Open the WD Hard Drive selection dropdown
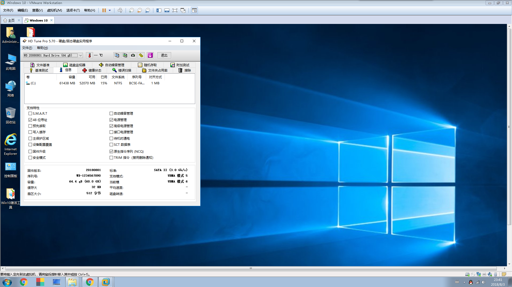 (80, 55)
